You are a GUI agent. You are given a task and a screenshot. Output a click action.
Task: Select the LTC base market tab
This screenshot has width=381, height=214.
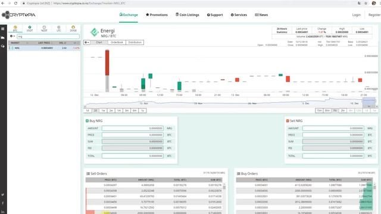coord(58,29)
